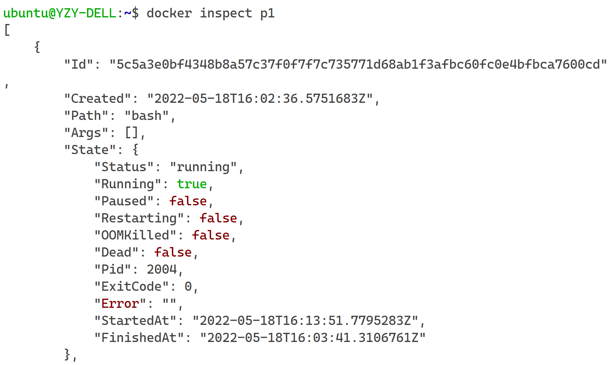Click the StartedAt timestamp value
This screenshot has height=365, width=611.
[305, 321]
